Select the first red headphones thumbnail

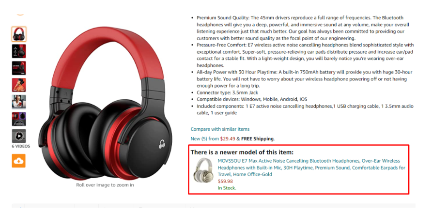click(19, 34)
